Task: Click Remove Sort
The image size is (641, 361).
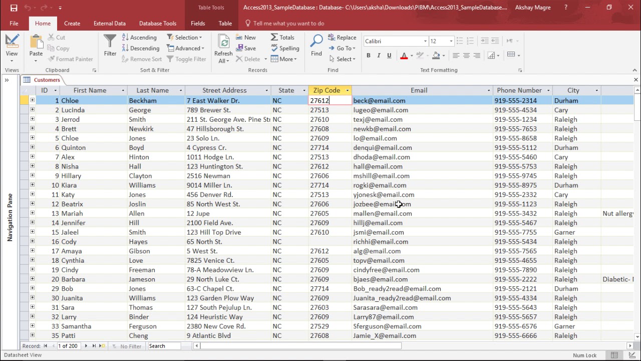Action: point(142,59)
